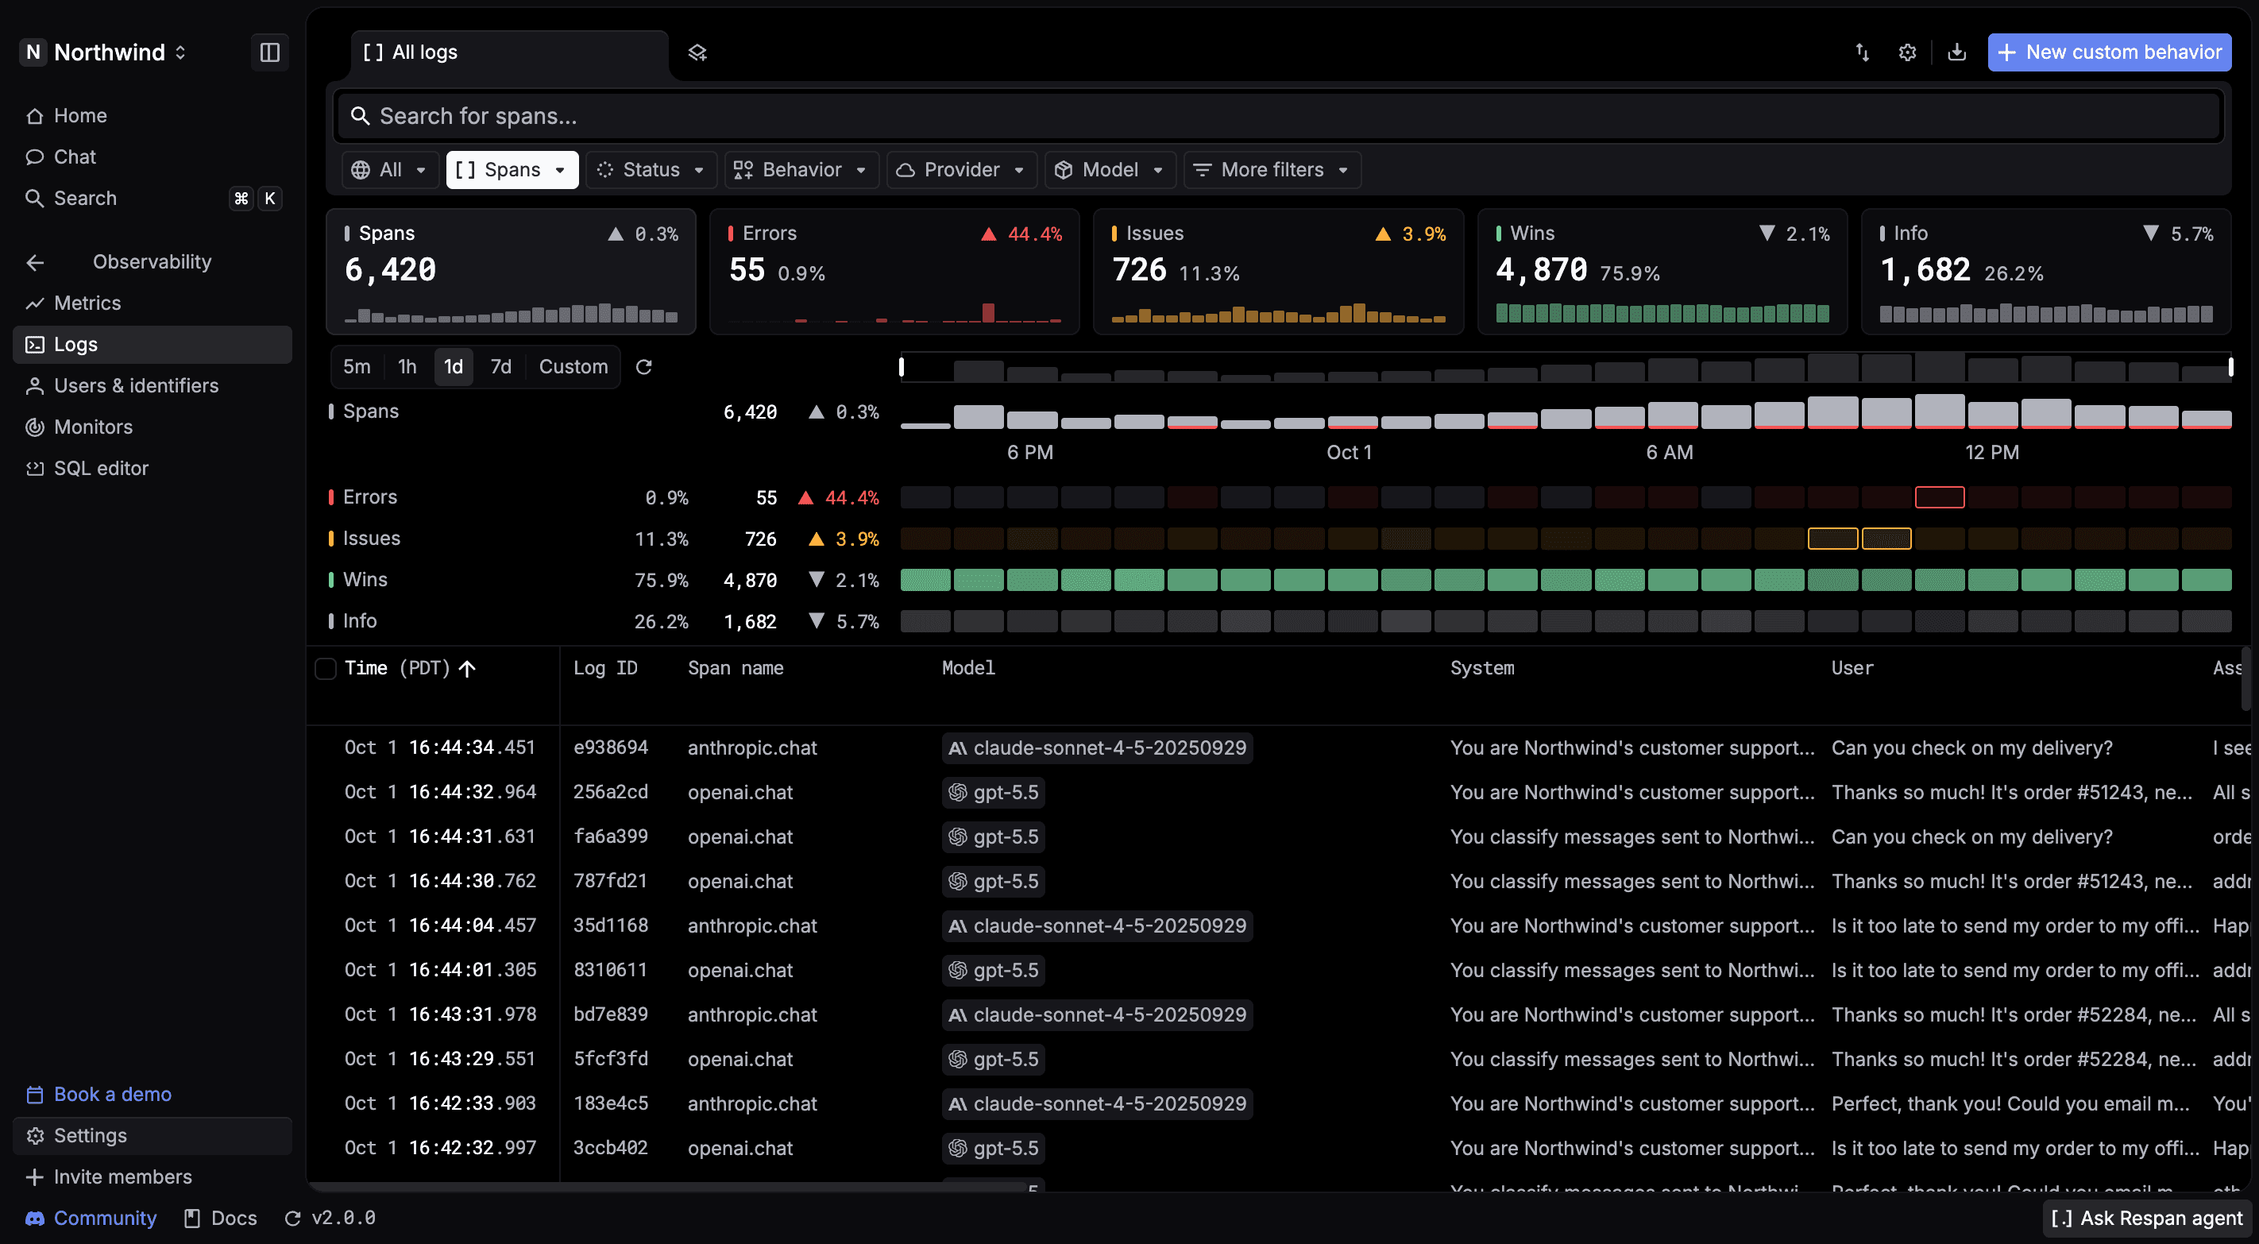Viewport: 2259px width, 1244px height.
Task: Click the Search item in sidebar
Action: [x=153, y=199]
